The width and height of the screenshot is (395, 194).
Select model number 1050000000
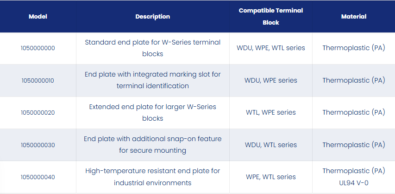[38, 48]
